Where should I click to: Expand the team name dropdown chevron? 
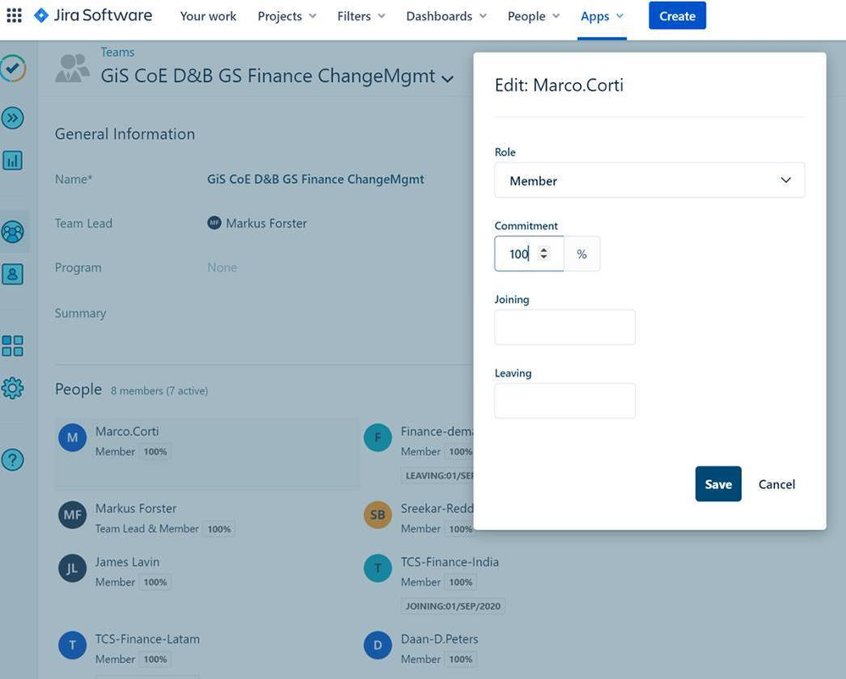coord(447,79)
